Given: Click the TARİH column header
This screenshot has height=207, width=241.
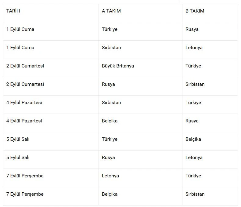Looking at the screenshot, I should coord(13,11).
